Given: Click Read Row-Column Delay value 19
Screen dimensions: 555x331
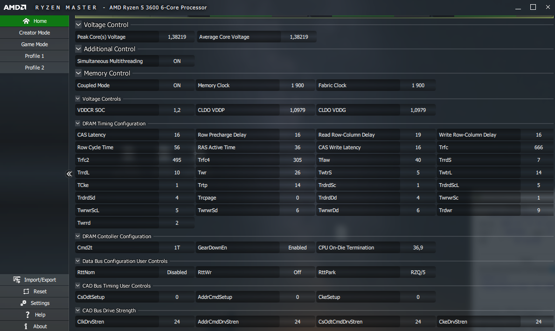Looking at the screenshot, I should 418,135.
